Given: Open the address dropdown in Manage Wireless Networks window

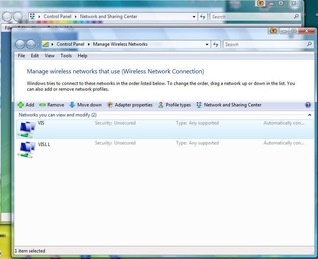Looking at the screenshot, I should click(207, 44).
